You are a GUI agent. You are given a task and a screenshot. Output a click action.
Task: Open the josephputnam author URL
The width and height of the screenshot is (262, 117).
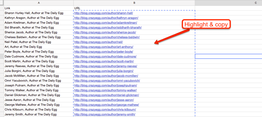tap(106, 85)
